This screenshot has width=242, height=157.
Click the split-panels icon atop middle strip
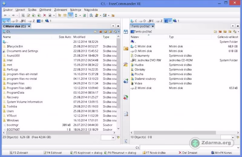(x=126, y=32)
